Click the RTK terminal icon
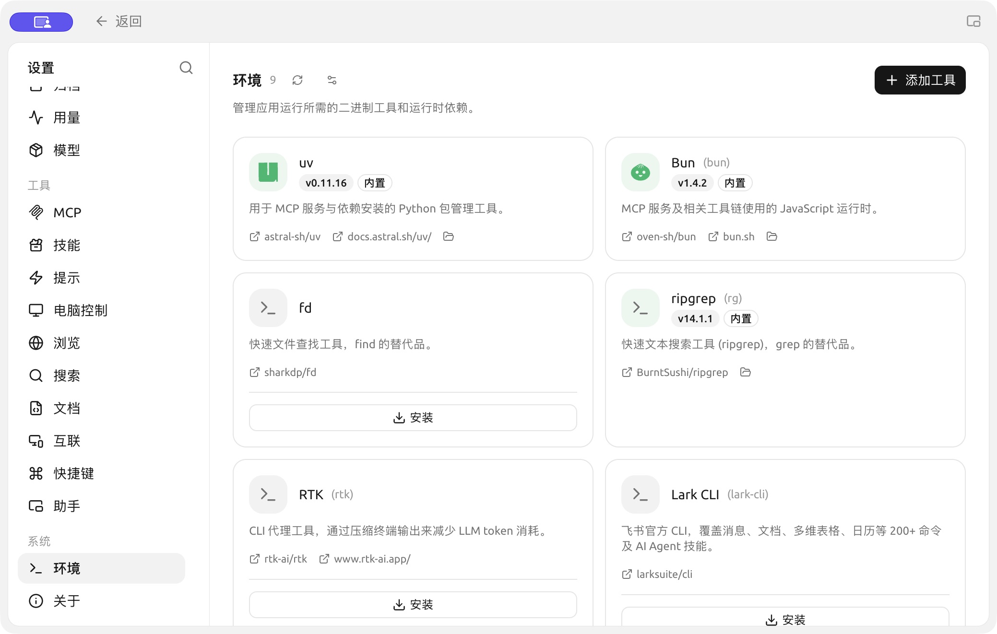 click(268, 494)
